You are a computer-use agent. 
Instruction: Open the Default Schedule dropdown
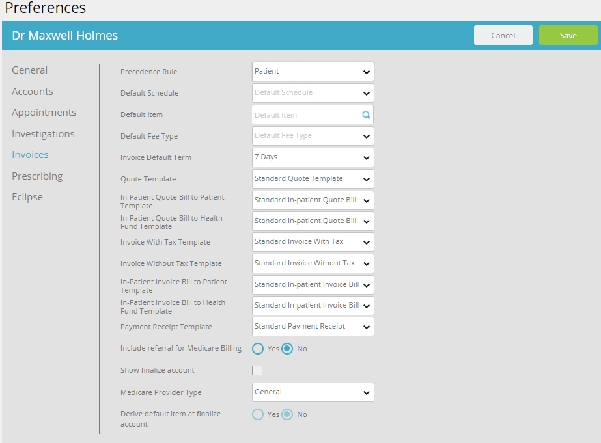point(313,93)
